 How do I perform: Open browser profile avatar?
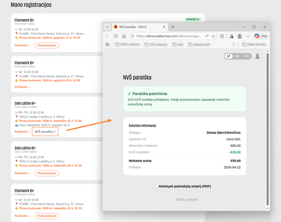pyautogui.click(x=239, y=36)
